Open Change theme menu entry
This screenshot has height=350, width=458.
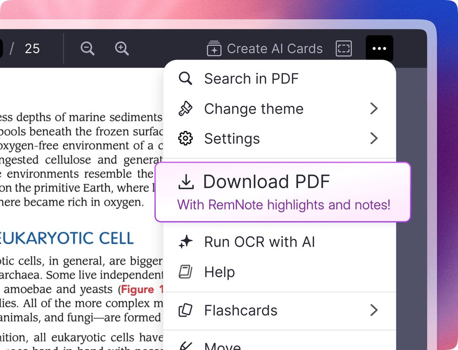pyautogui.click(x=279, y=109)
